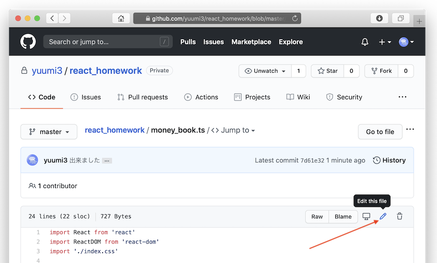Click the yuumi3 commit author name

click(x=56, y=160)
